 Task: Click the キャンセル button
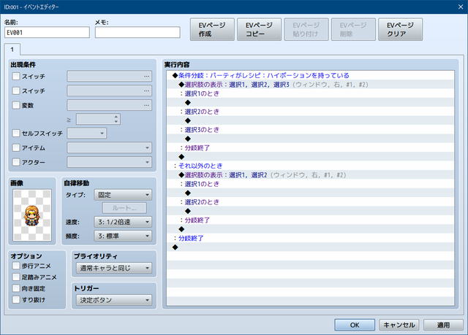(399, 325)
